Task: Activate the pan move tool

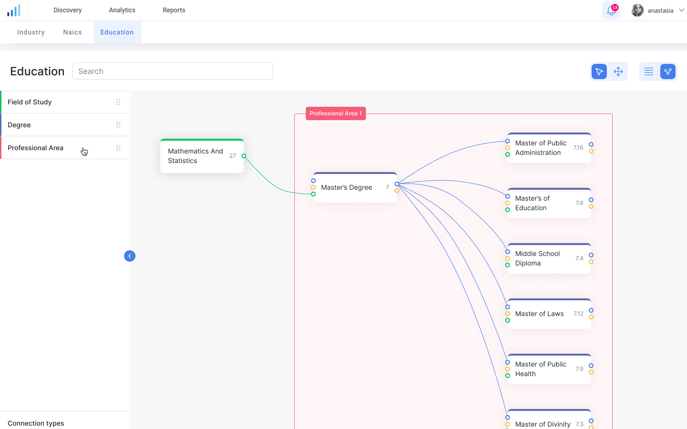Action: tap(618, 71)
